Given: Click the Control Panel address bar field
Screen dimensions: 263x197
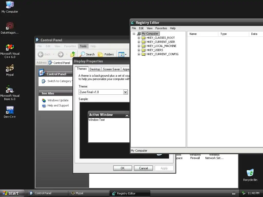Looking at the screenshot, I should tap(60, 63).
